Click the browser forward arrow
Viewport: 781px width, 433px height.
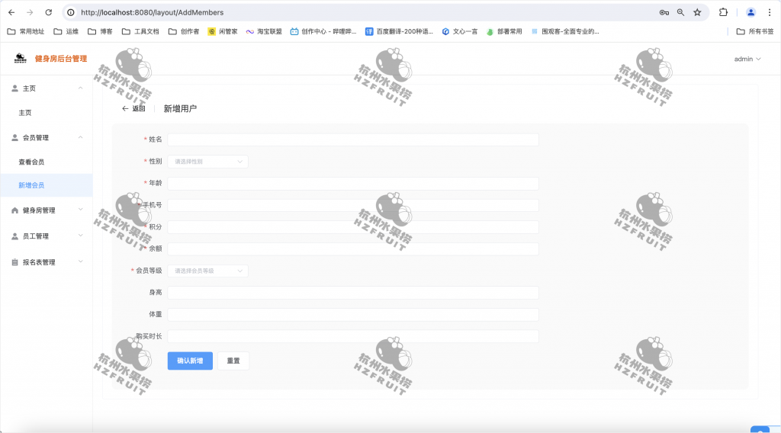pos(30,12)
